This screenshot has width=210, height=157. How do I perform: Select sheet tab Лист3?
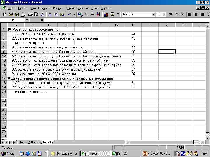[x=47, y=142]
